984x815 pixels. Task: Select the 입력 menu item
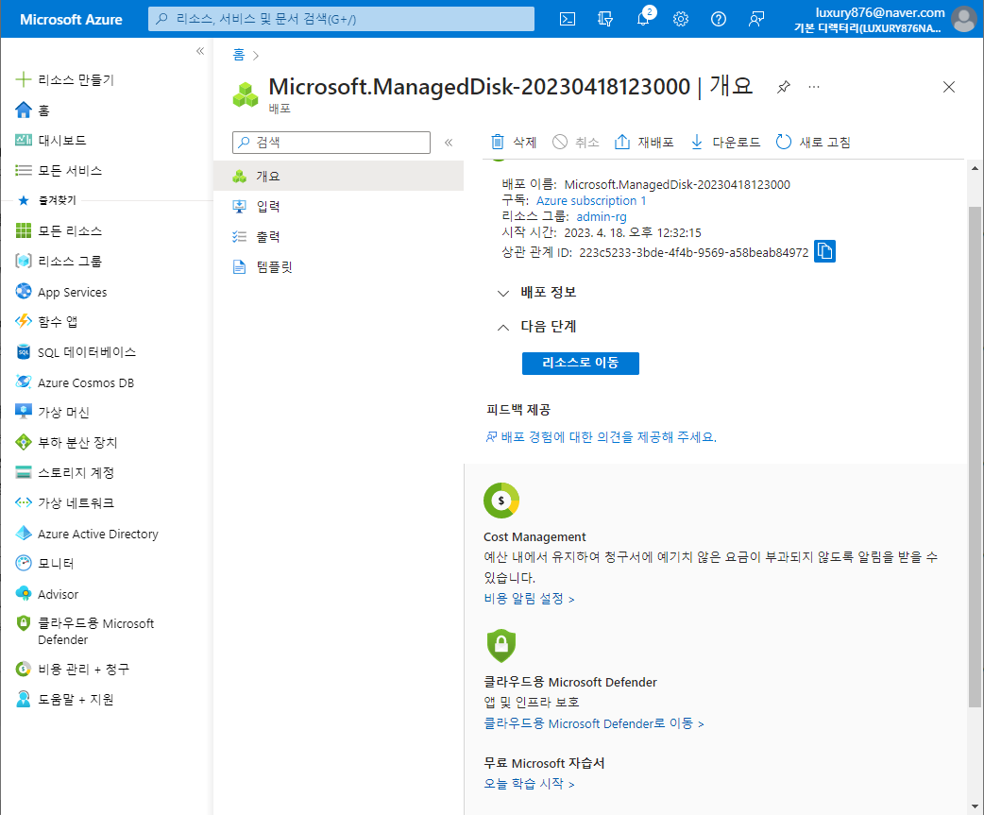tap(338, 207)
